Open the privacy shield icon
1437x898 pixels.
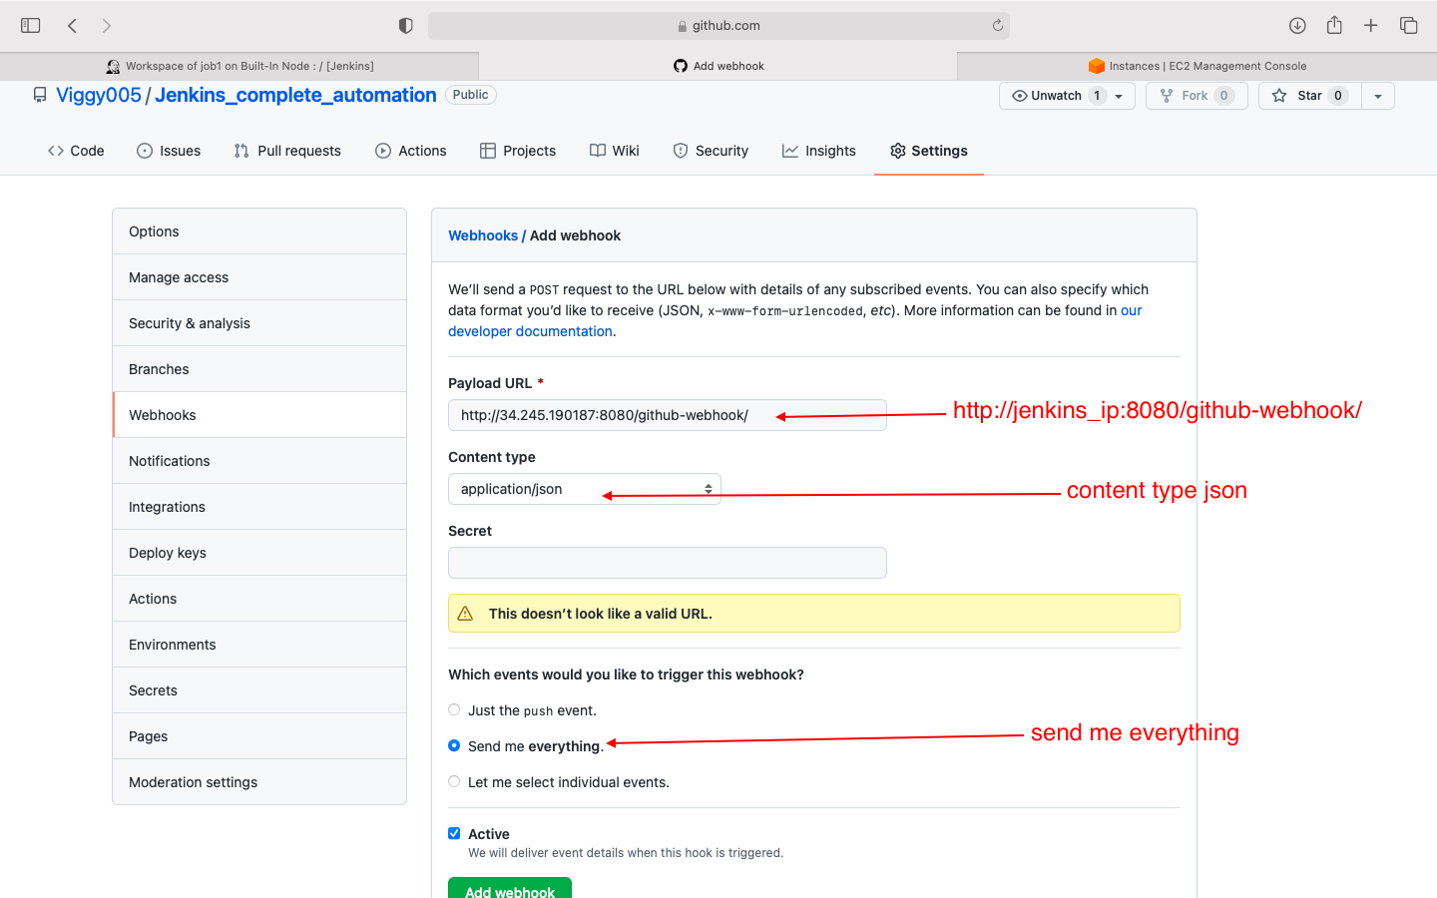406,25
